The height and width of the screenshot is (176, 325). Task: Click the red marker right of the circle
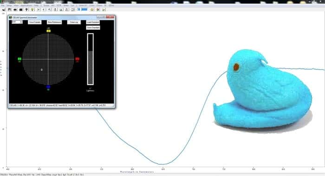(x=78, y=59)
